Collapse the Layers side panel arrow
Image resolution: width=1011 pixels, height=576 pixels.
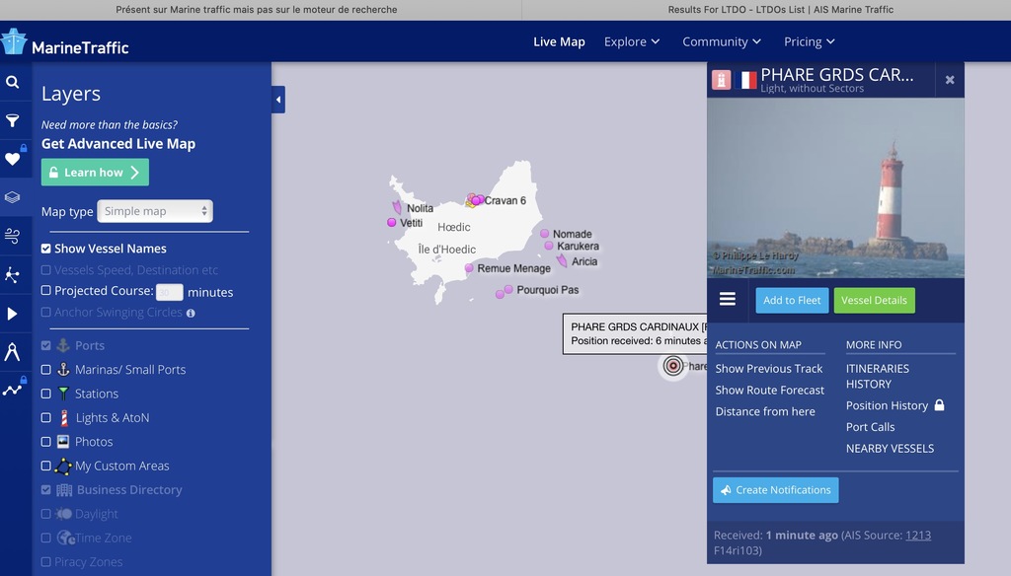pos(278,100)
